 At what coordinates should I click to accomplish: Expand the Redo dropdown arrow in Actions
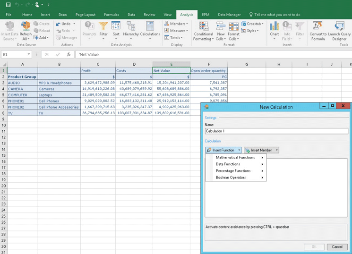click(73, 31)
